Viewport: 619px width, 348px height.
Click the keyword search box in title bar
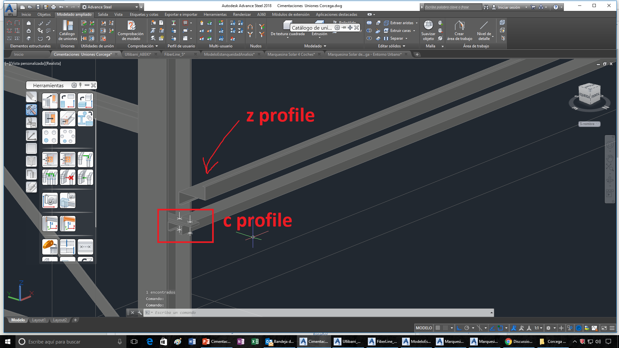click(453, 7)
